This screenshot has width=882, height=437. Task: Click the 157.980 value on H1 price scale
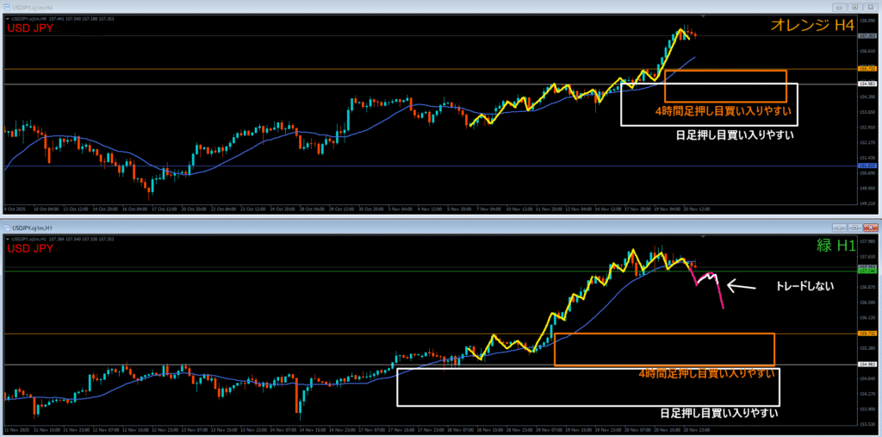pos(866,242)
